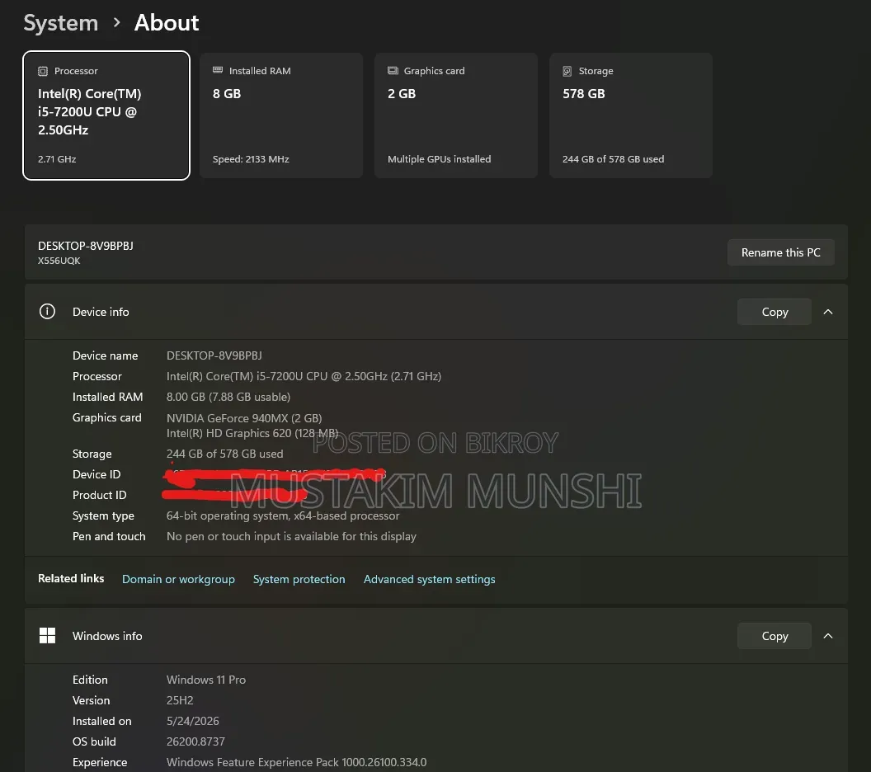Image resolution: width=871 pixels, height=772 pixels.
Task: Click the Speed: 2133 MHz text
Action: [251, 159]
